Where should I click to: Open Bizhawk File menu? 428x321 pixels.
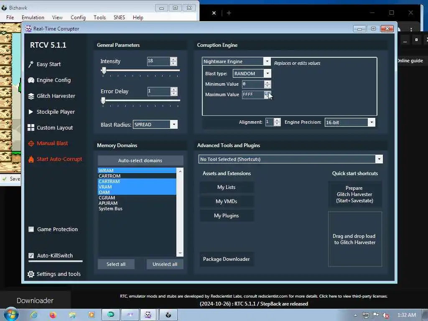10,18
